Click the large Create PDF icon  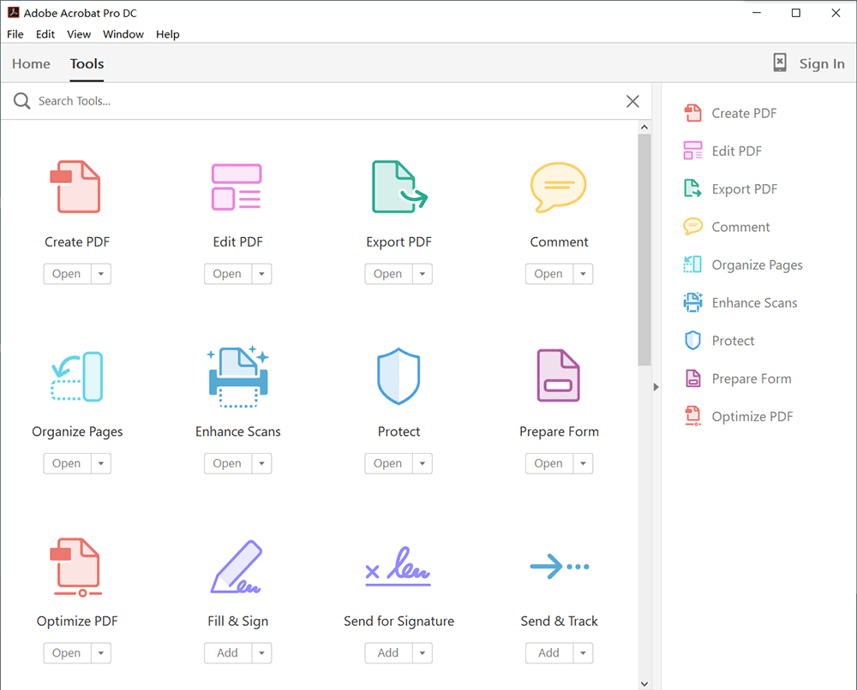[x=76, y=187]
